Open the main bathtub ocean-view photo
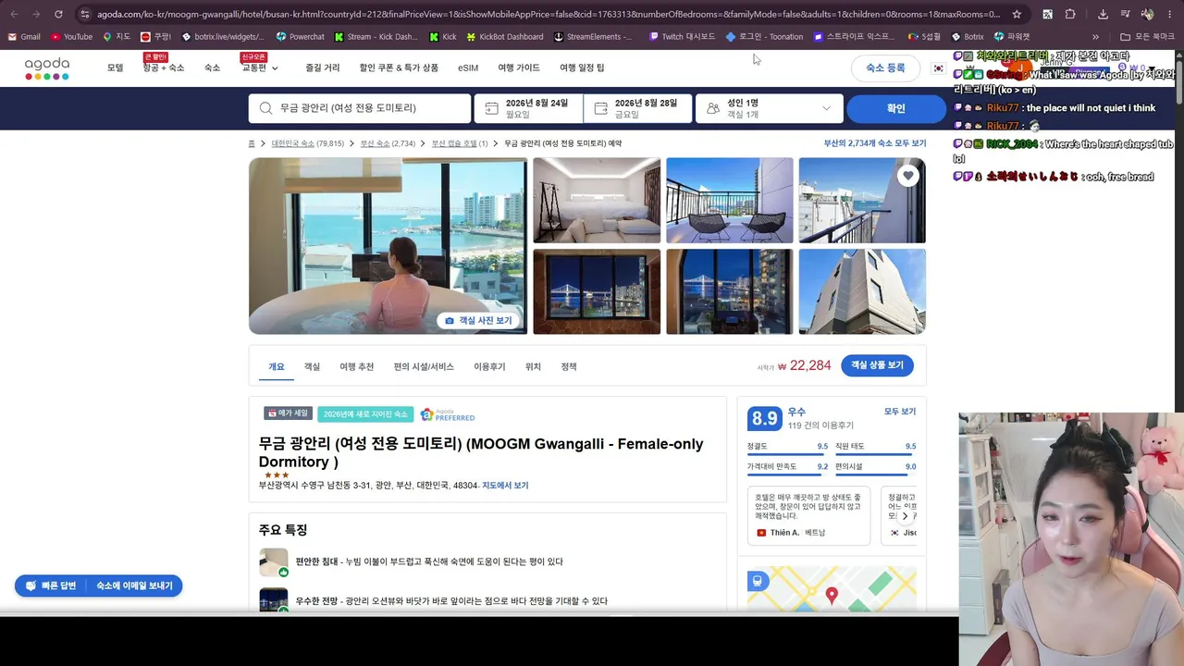This screenshot has height=666, width=1184. tap(388, 246)
